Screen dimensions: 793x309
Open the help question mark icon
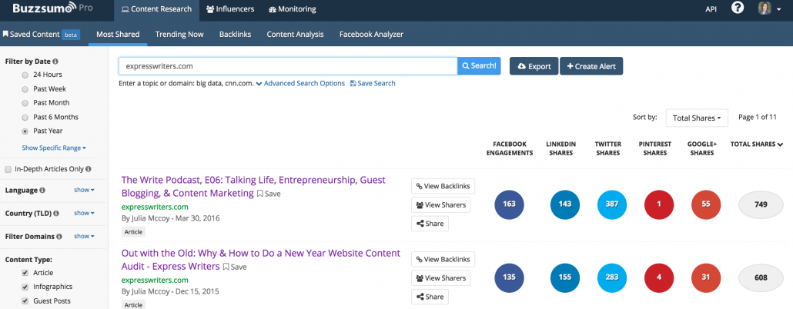(738, 8)
